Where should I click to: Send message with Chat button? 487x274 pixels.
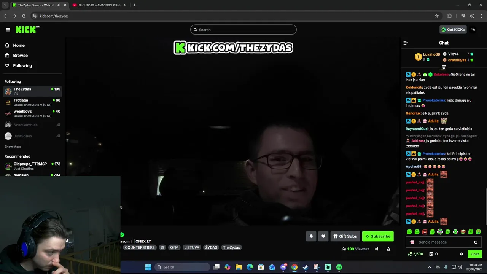click(x=474, y=254)
